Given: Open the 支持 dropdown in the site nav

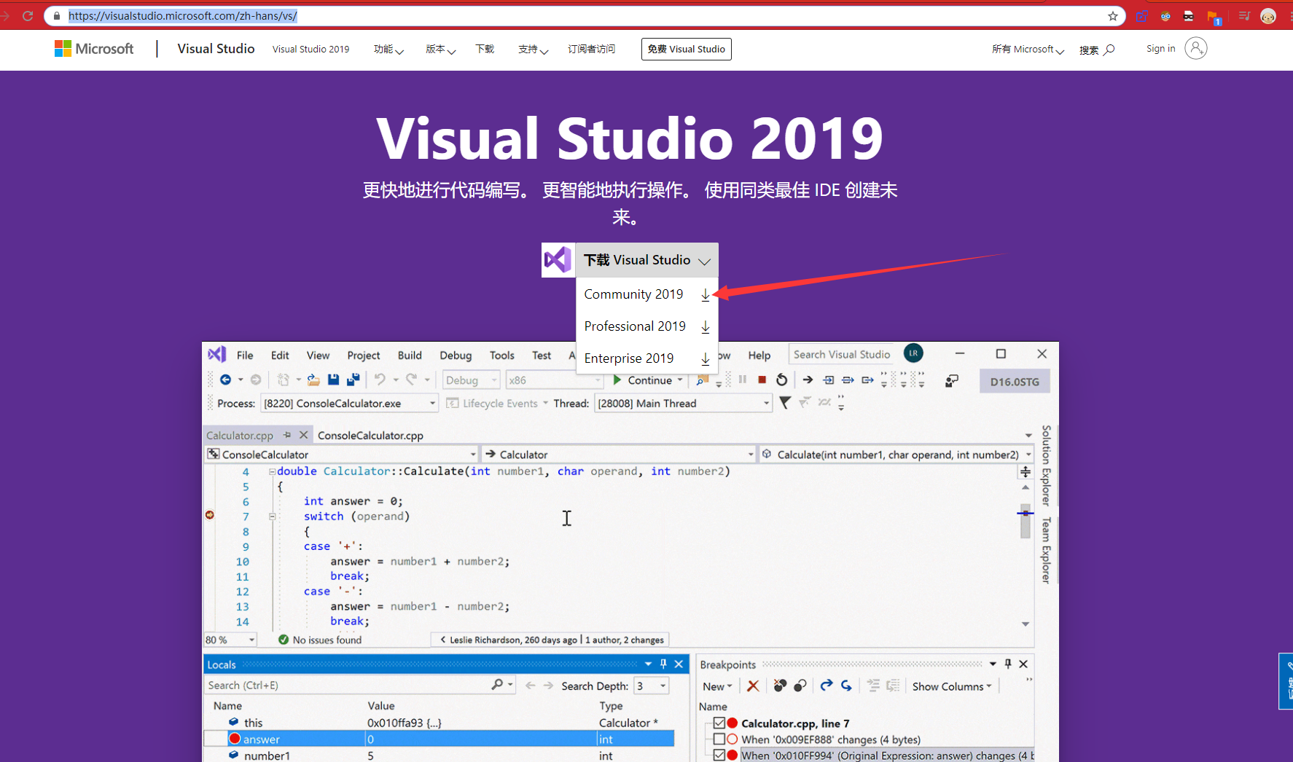Looking at the screenshot, I should (x=534, y=49).
